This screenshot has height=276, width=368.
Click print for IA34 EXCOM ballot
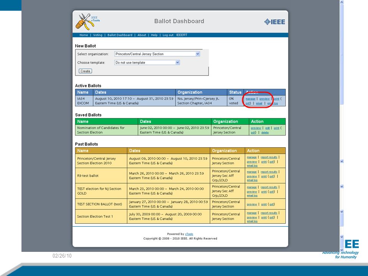click(x=276, y=99)
